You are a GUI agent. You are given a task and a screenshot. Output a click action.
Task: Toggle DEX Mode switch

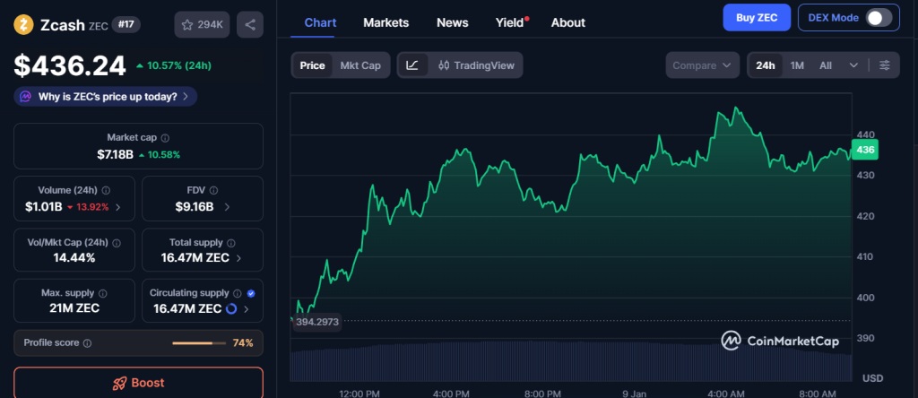[879, 18]
